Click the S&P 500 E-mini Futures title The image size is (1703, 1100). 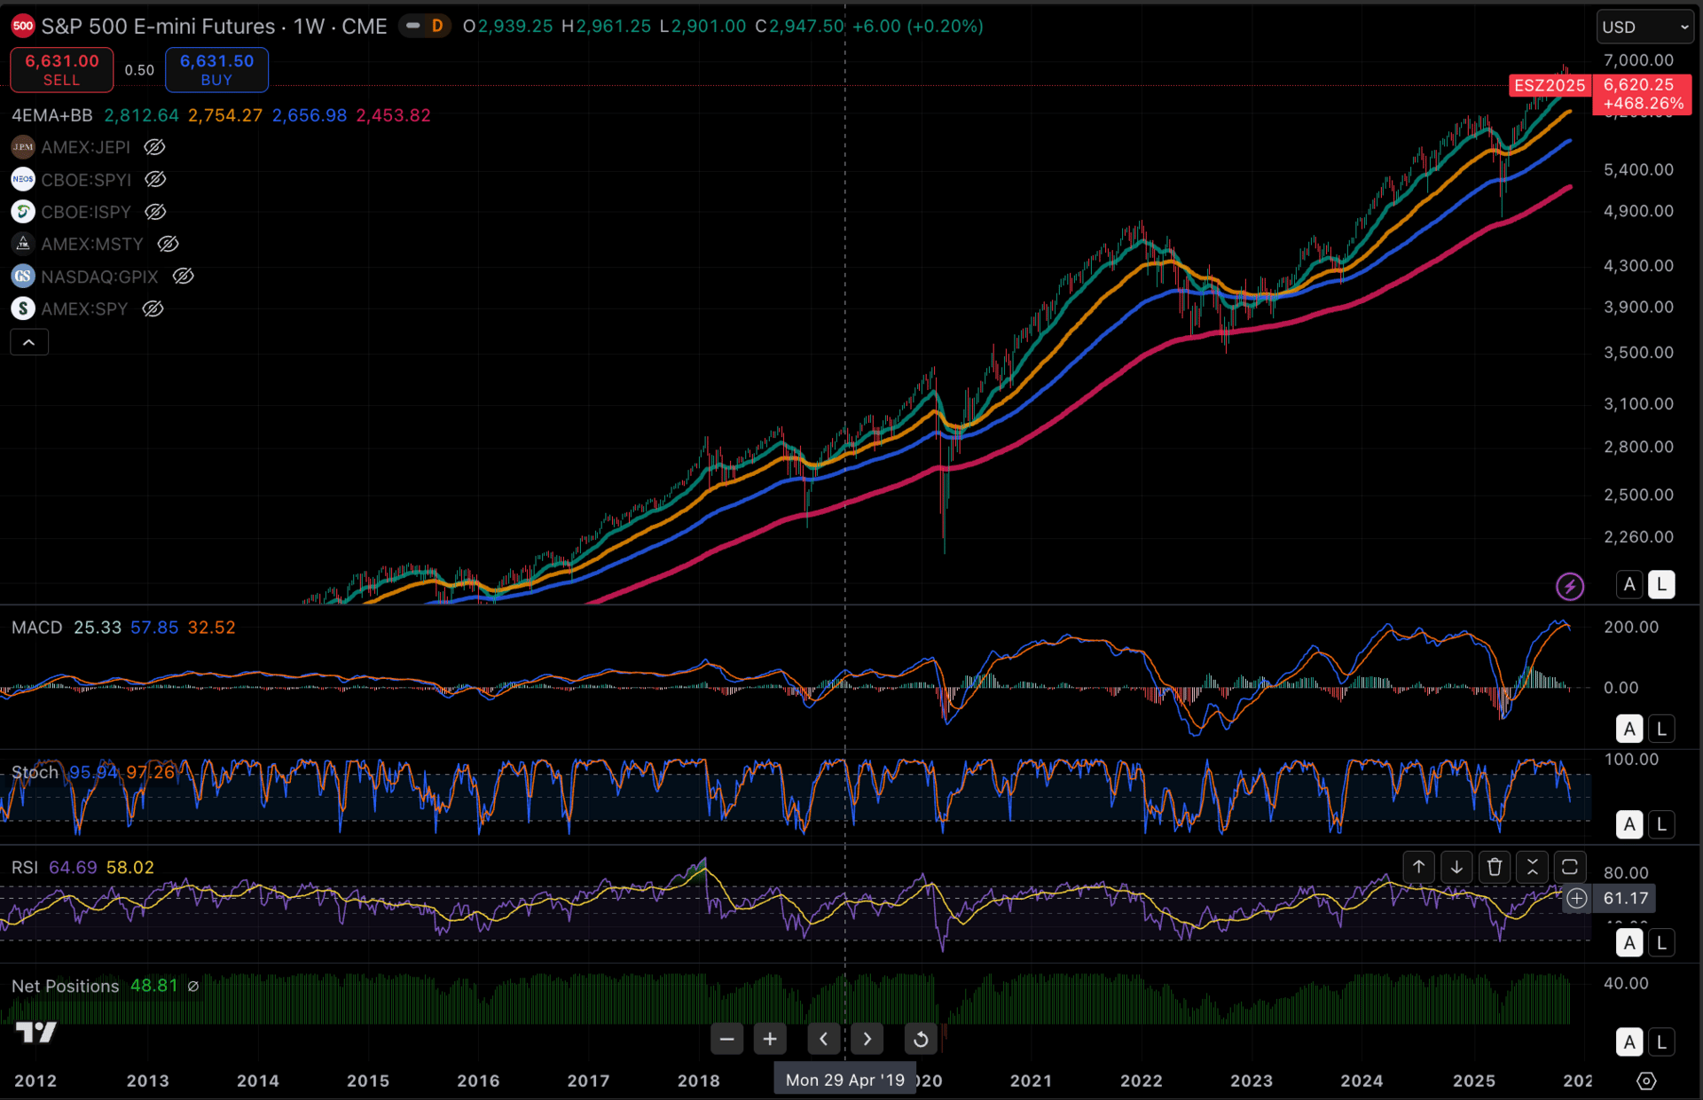(158, 27)
